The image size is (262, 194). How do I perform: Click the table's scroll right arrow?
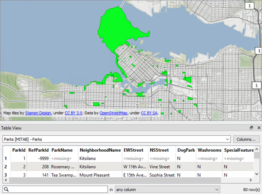pos(251,180)
